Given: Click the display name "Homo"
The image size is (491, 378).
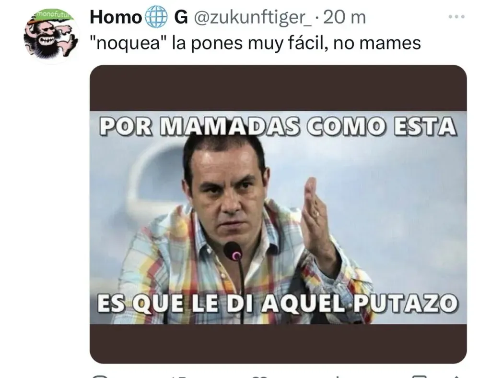Looking at the screenshot, I should tap(116, 17).
